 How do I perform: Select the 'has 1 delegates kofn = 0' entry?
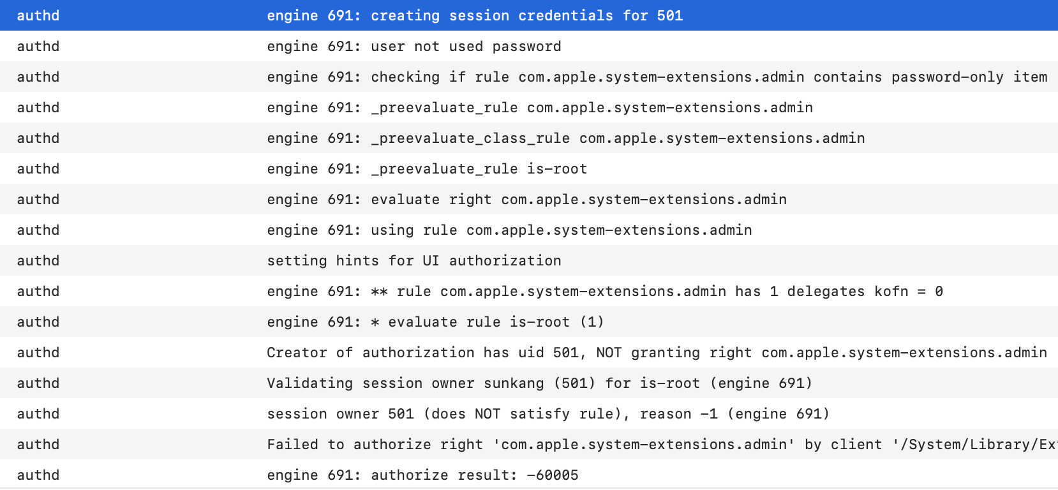pos(604,291)
